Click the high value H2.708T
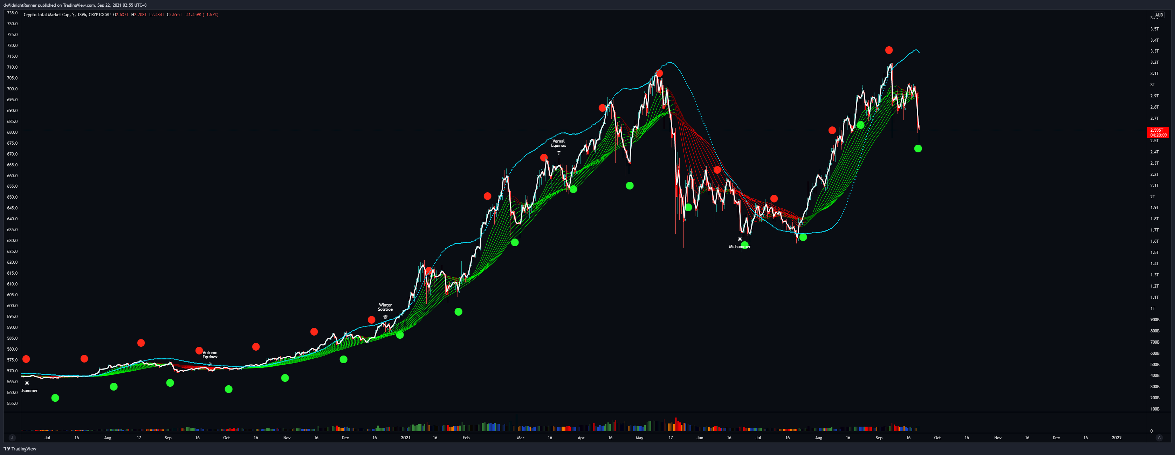 point(139,15)
